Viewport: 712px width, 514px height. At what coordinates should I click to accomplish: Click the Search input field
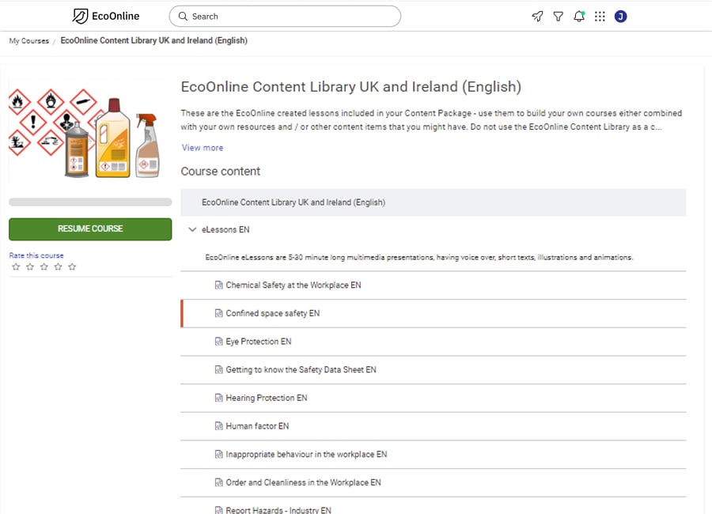285,17
